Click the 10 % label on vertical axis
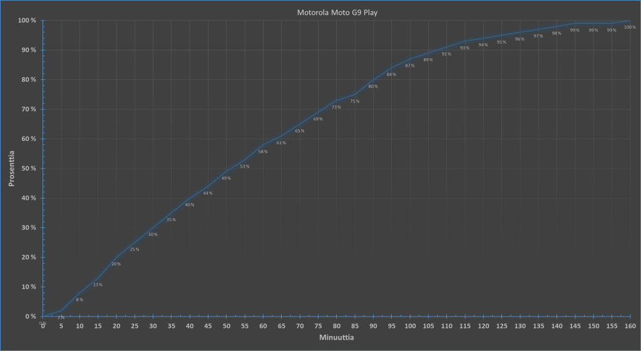 coord(28,287)
